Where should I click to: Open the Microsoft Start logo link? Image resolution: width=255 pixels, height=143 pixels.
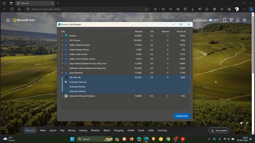tap(24, 20)
